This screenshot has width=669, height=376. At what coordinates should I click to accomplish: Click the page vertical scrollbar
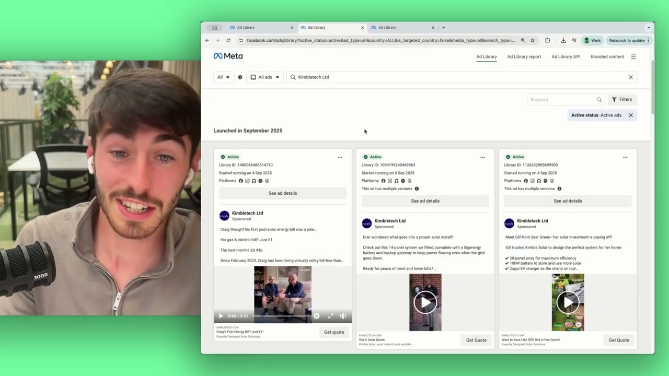[x=652, y=87]
